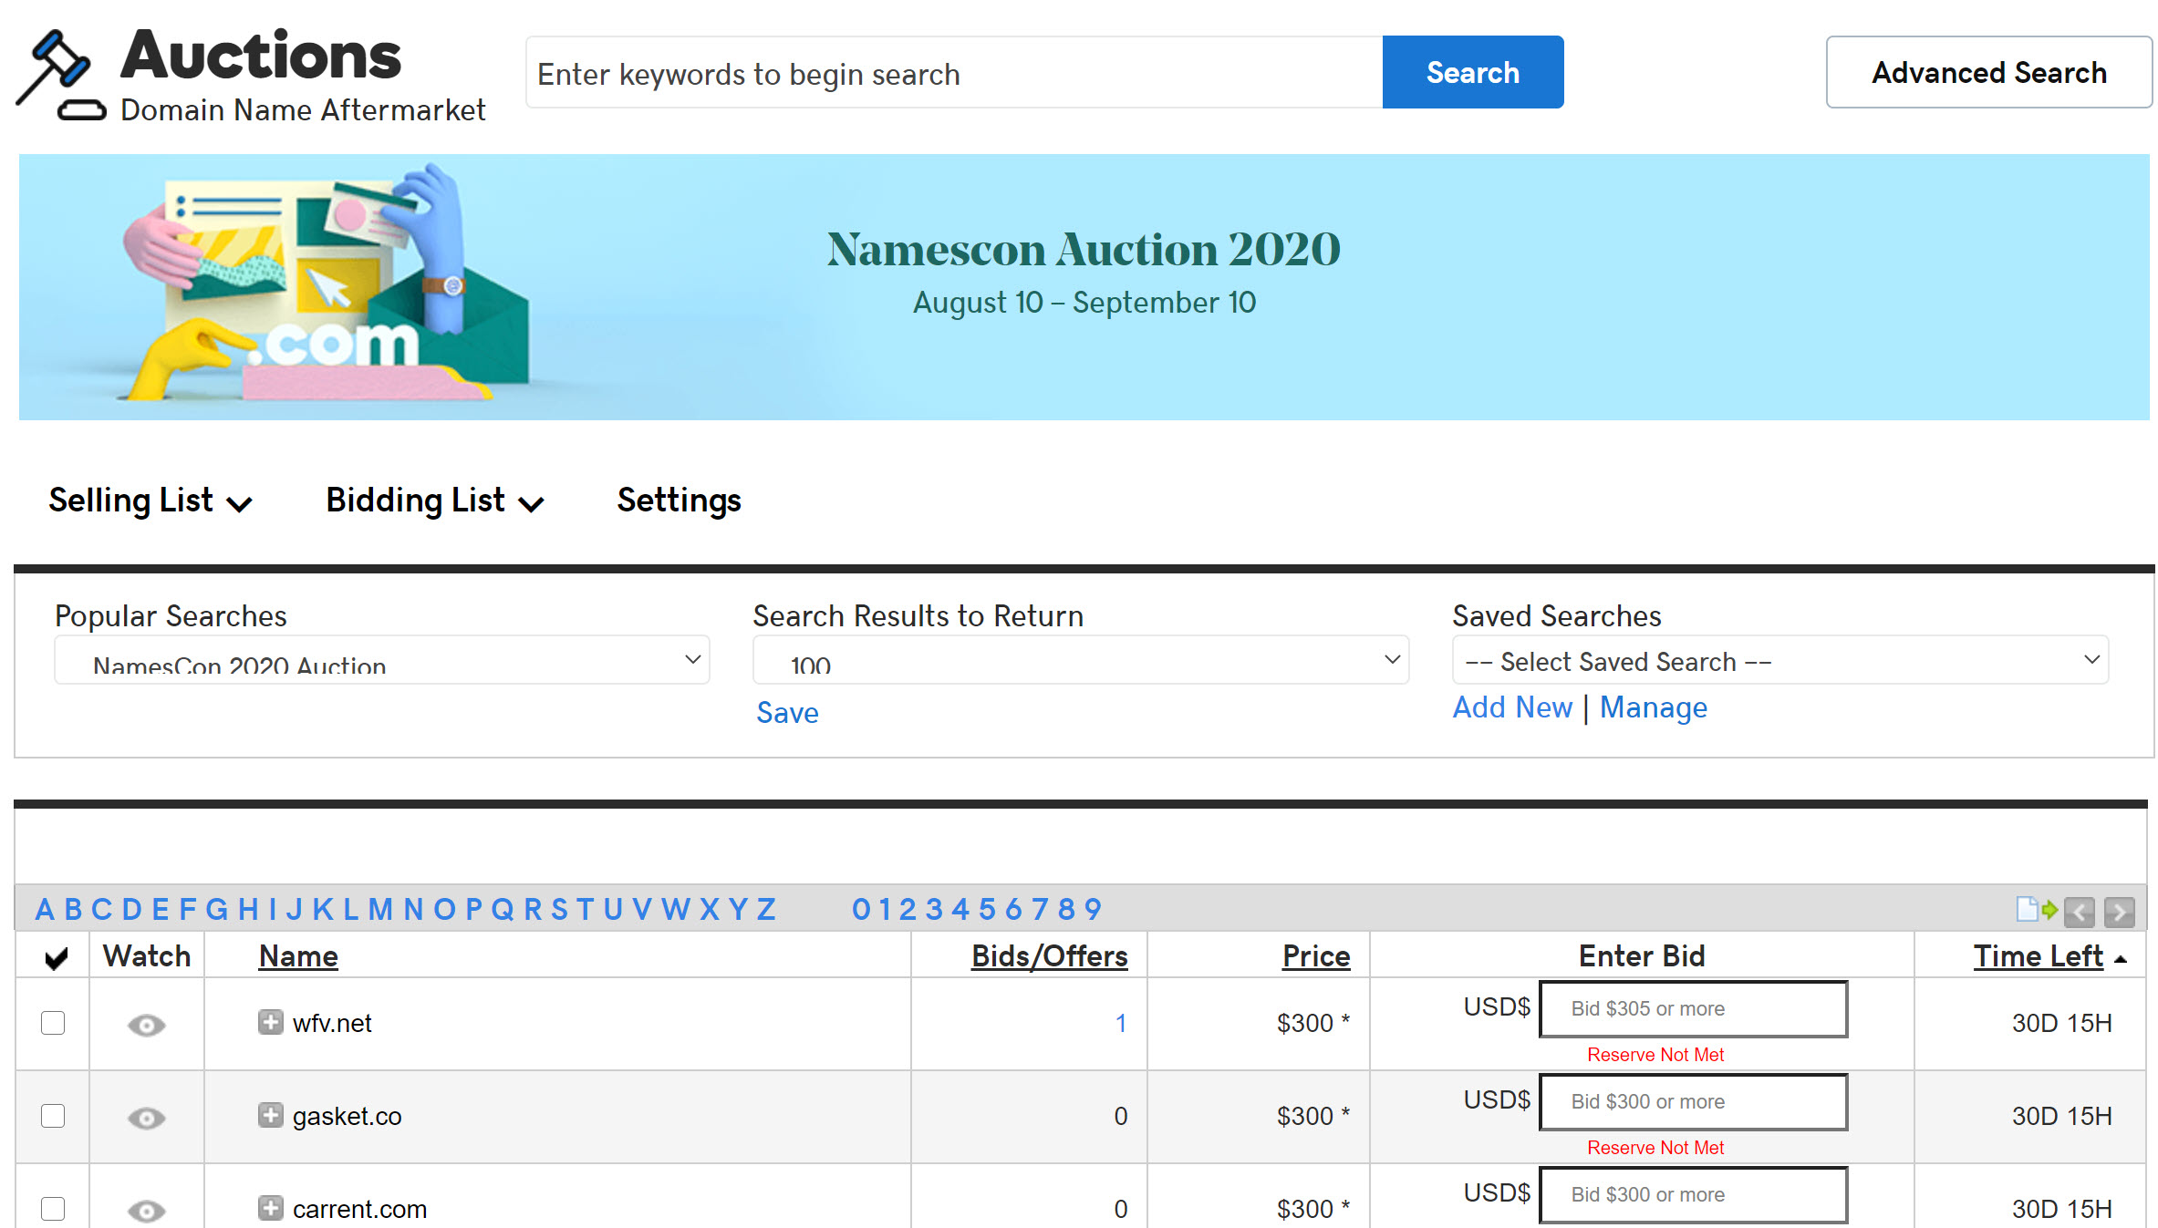Check the wfv.net row checkbox

tap(53, 1023)
